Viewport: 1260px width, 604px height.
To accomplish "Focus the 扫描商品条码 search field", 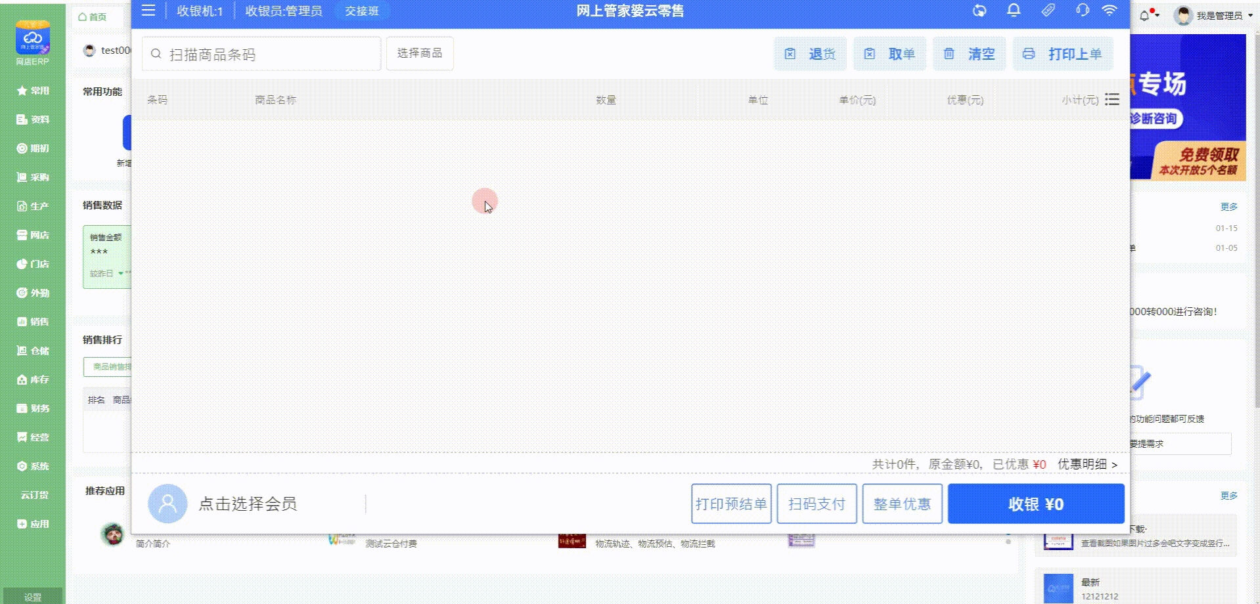I will tap(261, 54).
